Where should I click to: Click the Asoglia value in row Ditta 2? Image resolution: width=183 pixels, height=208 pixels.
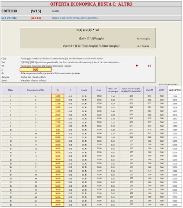[x=84, y=100]
